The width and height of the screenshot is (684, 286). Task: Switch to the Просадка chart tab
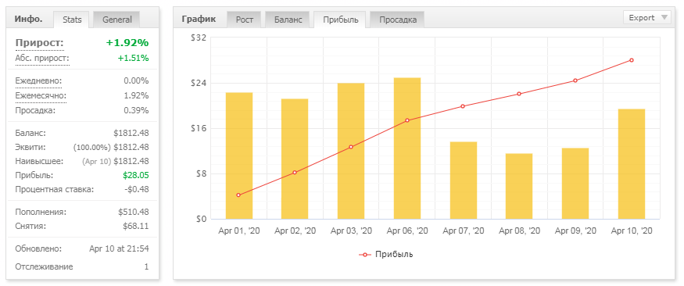(397, 20)
